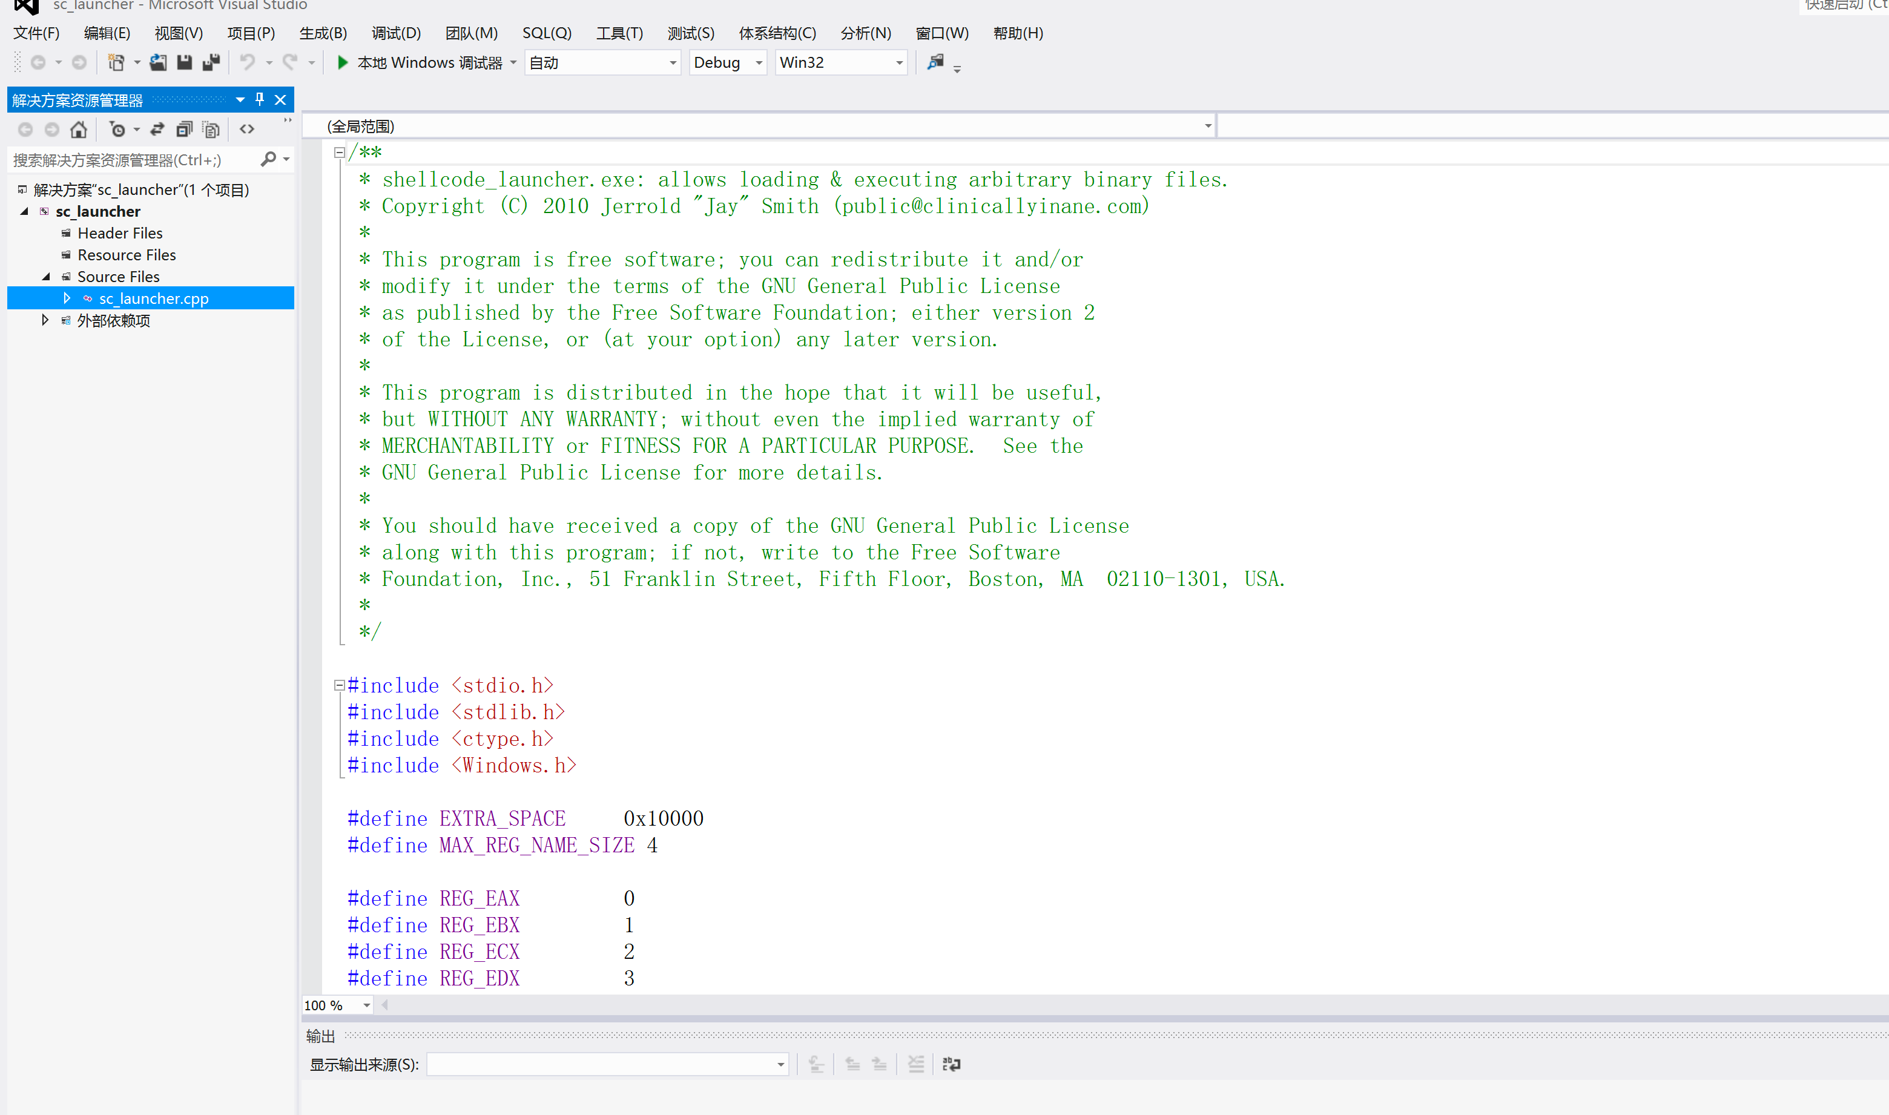Open the 自动 debug type dropdown
This screenshot has height=1115, width=1889.
pyautogui.click(x=673, y=63)
